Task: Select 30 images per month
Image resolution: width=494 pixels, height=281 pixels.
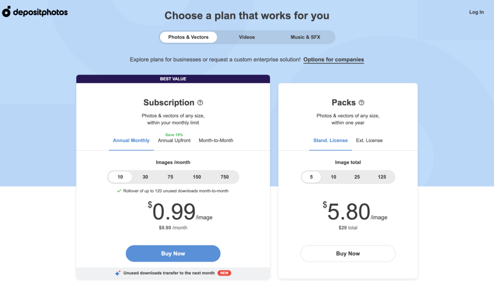Action: [145, 177]
